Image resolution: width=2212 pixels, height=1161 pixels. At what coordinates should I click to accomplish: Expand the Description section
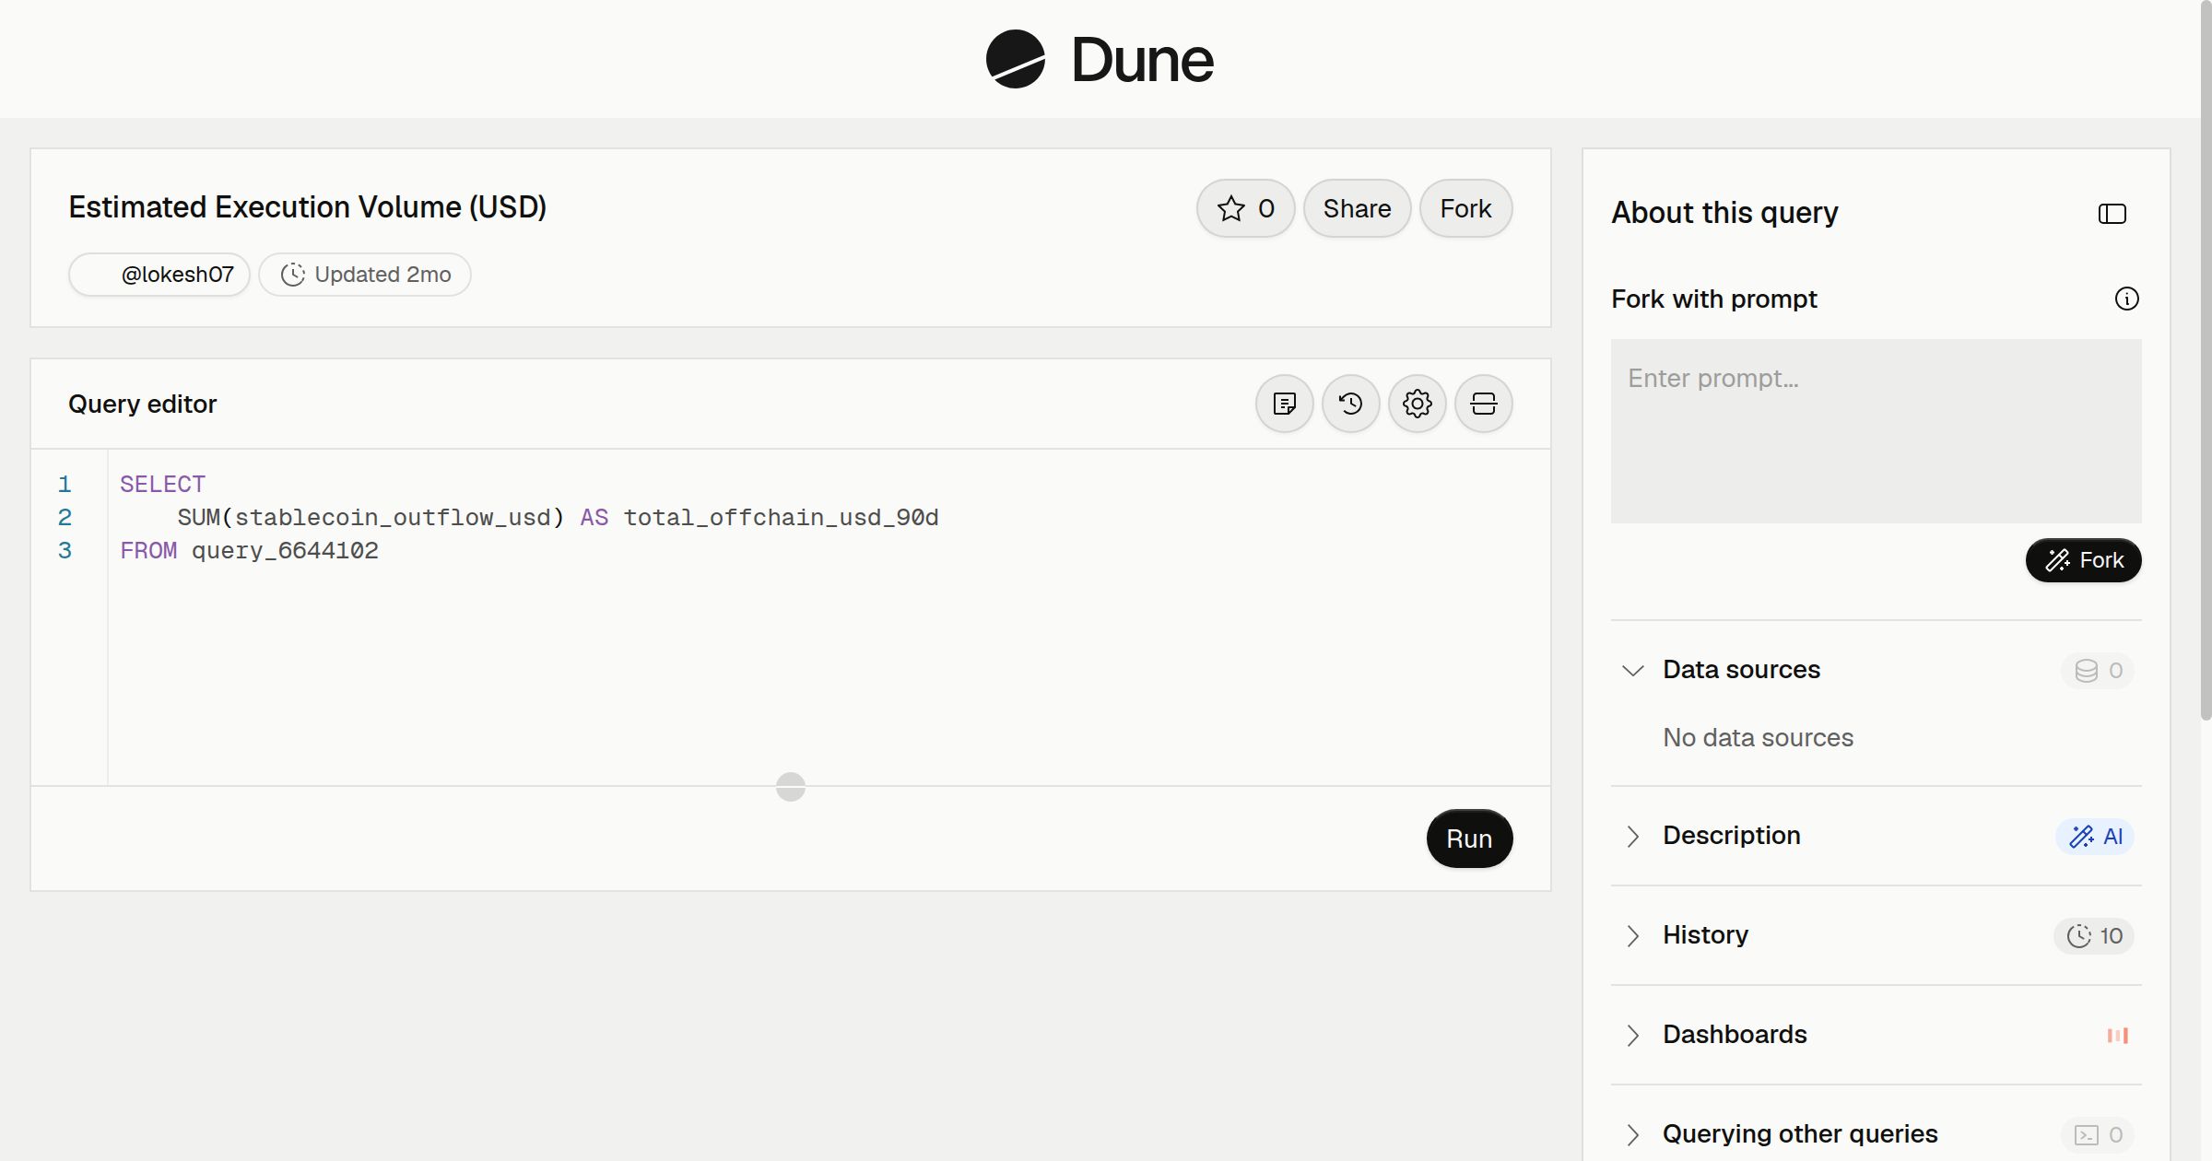click(1633, 836)
